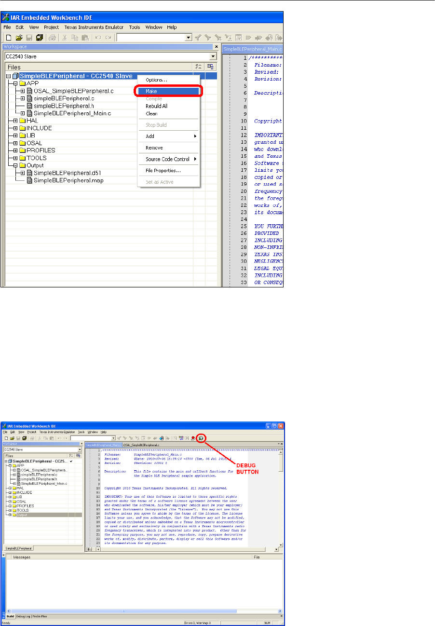The height and width of the screenshot is (626, 435).
Task: Close Workspace panel in window with context menu
Action: point(216,47)
